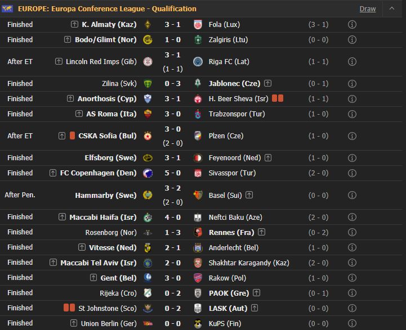Click Feyenoord team logo
The height and width of the screenshot is (330, 406).
pyautogui.click(x=198, y=158)
